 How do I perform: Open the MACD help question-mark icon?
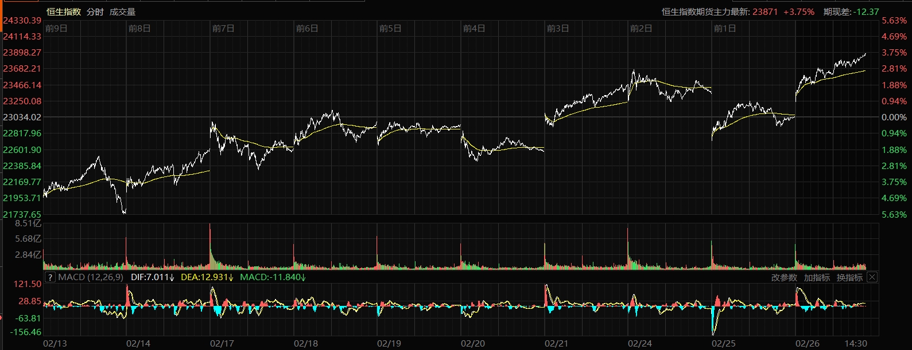click(x=50, y=277)
